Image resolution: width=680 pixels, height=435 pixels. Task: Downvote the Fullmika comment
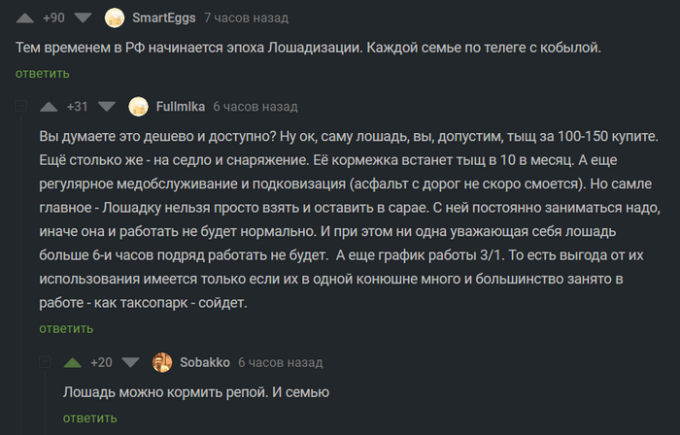click(x=107, y=106)
